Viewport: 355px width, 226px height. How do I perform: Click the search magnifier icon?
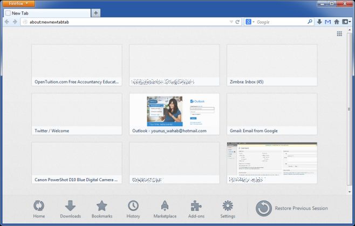point(310,22)
